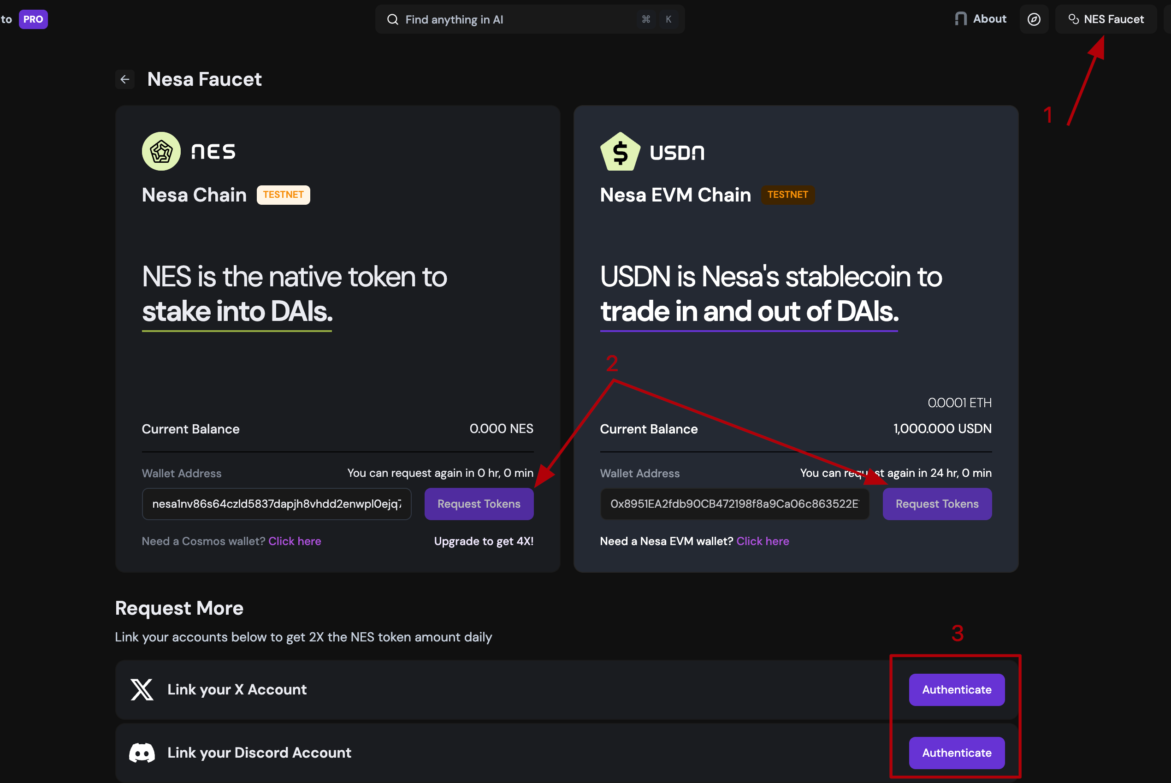Click here link for Nesa EVM wallet
This screenshot has width=1171, height=783.
point(763,541)
